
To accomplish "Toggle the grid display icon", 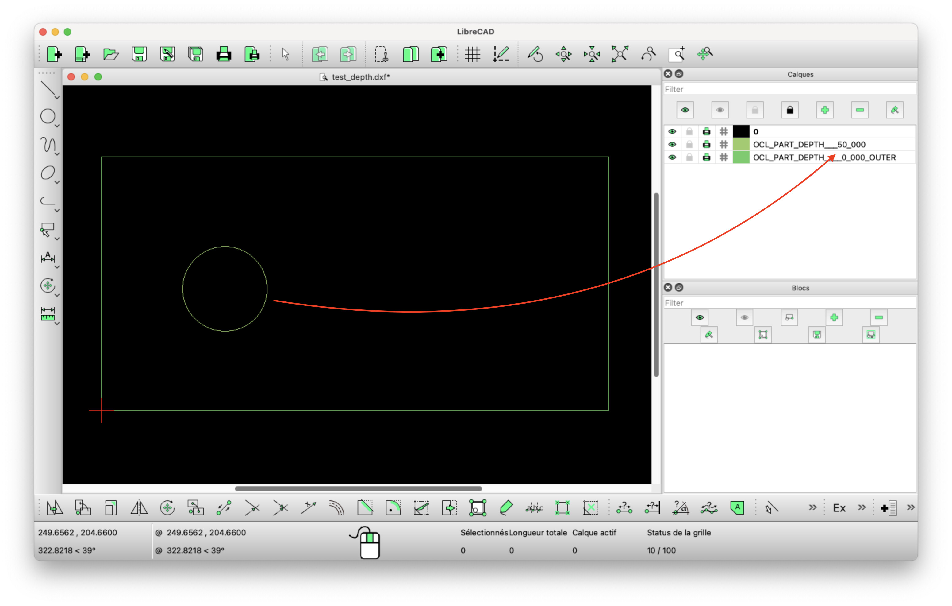I will click(x=472, y=54).
